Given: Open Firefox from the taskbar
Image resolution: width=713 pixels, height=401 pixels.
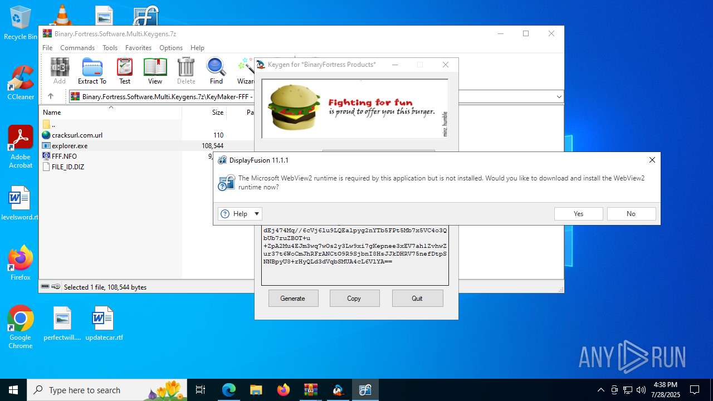Looking at the screenshot, I should pos(283,390).
